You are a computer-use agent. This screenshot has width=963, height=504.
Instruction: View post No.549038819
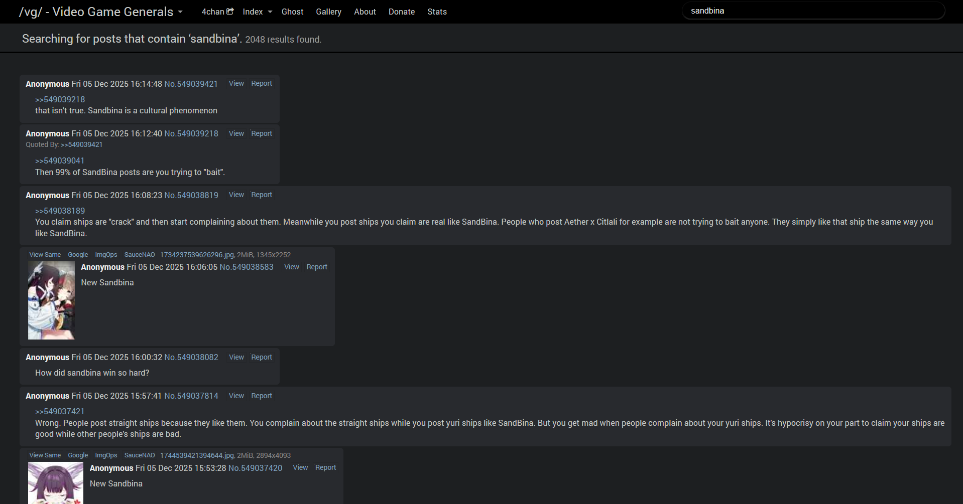click(236, 195)
